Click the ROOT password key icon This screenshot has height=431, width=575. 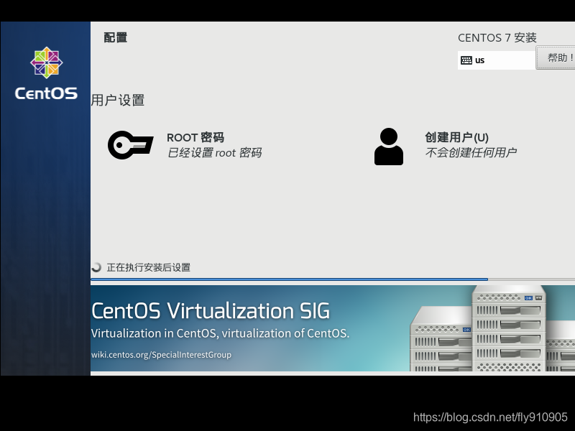[x=131, y=145]
